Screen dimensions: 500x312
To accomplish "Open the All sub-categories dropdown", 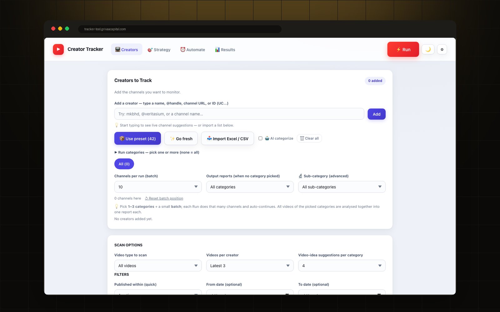I will 342,187.
